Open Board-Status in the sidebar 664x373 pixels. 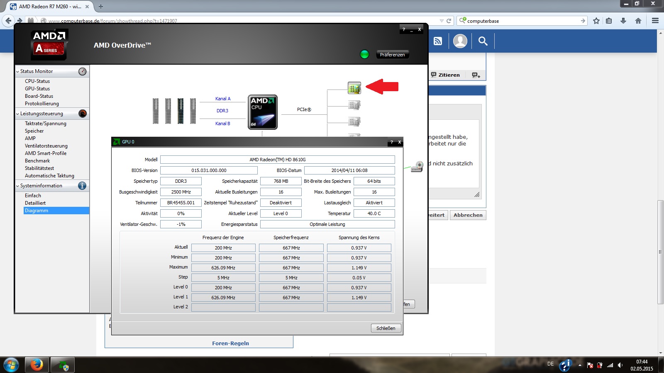pos(39,96)
